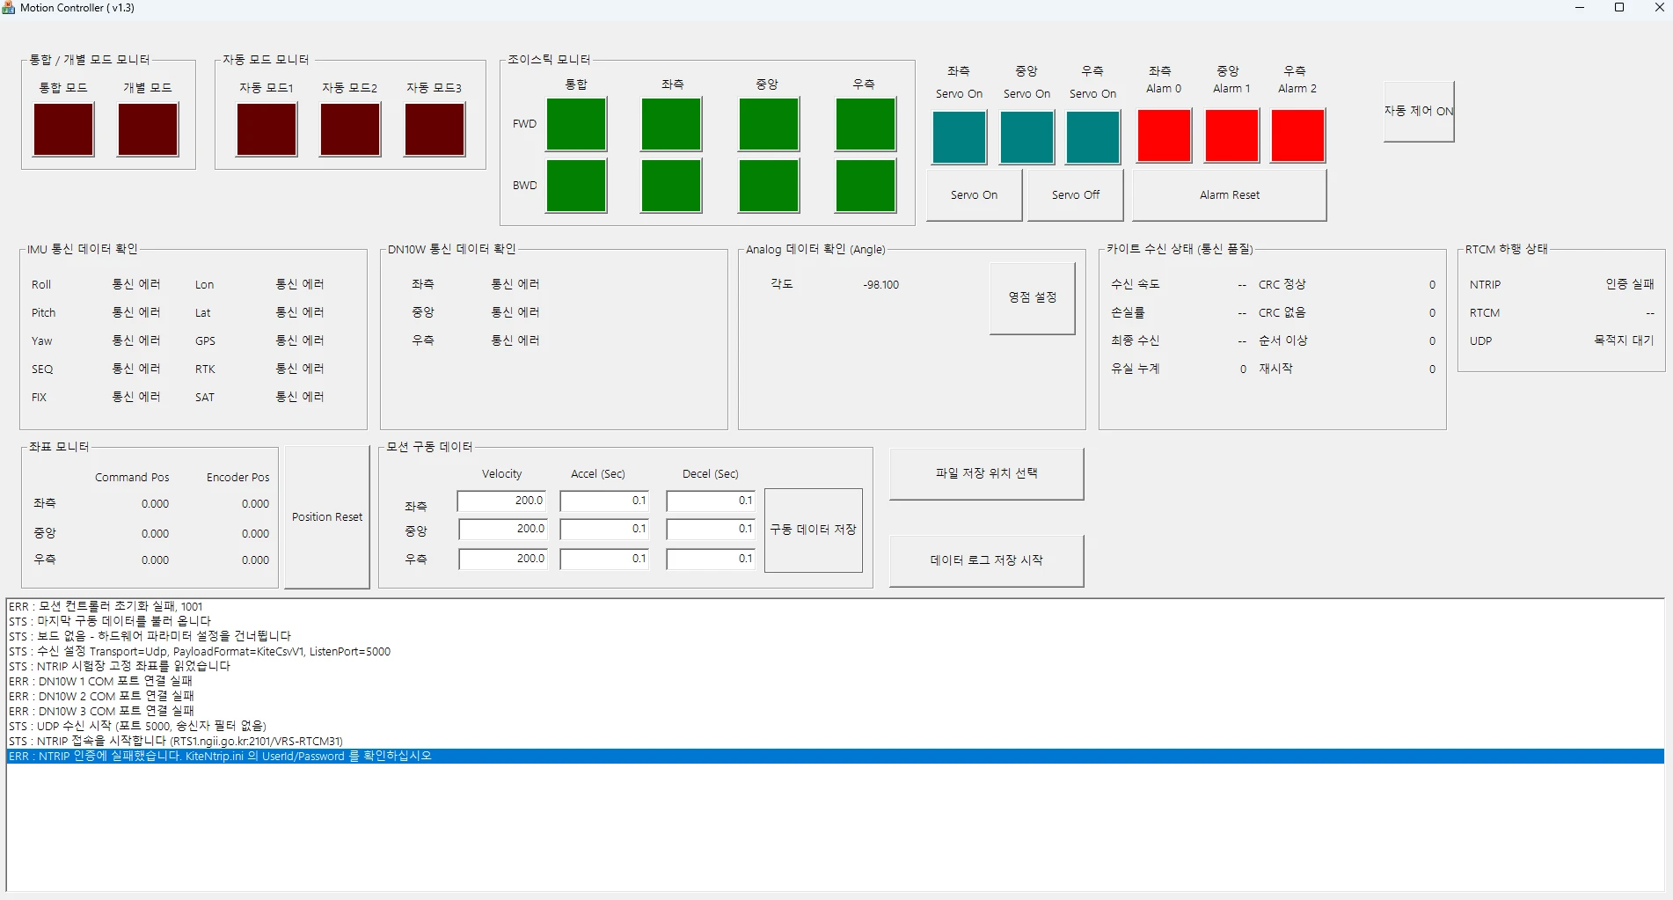
Task: Click the 중앙 Alarm 1 red indicator
Action: tap(1231, 135)
